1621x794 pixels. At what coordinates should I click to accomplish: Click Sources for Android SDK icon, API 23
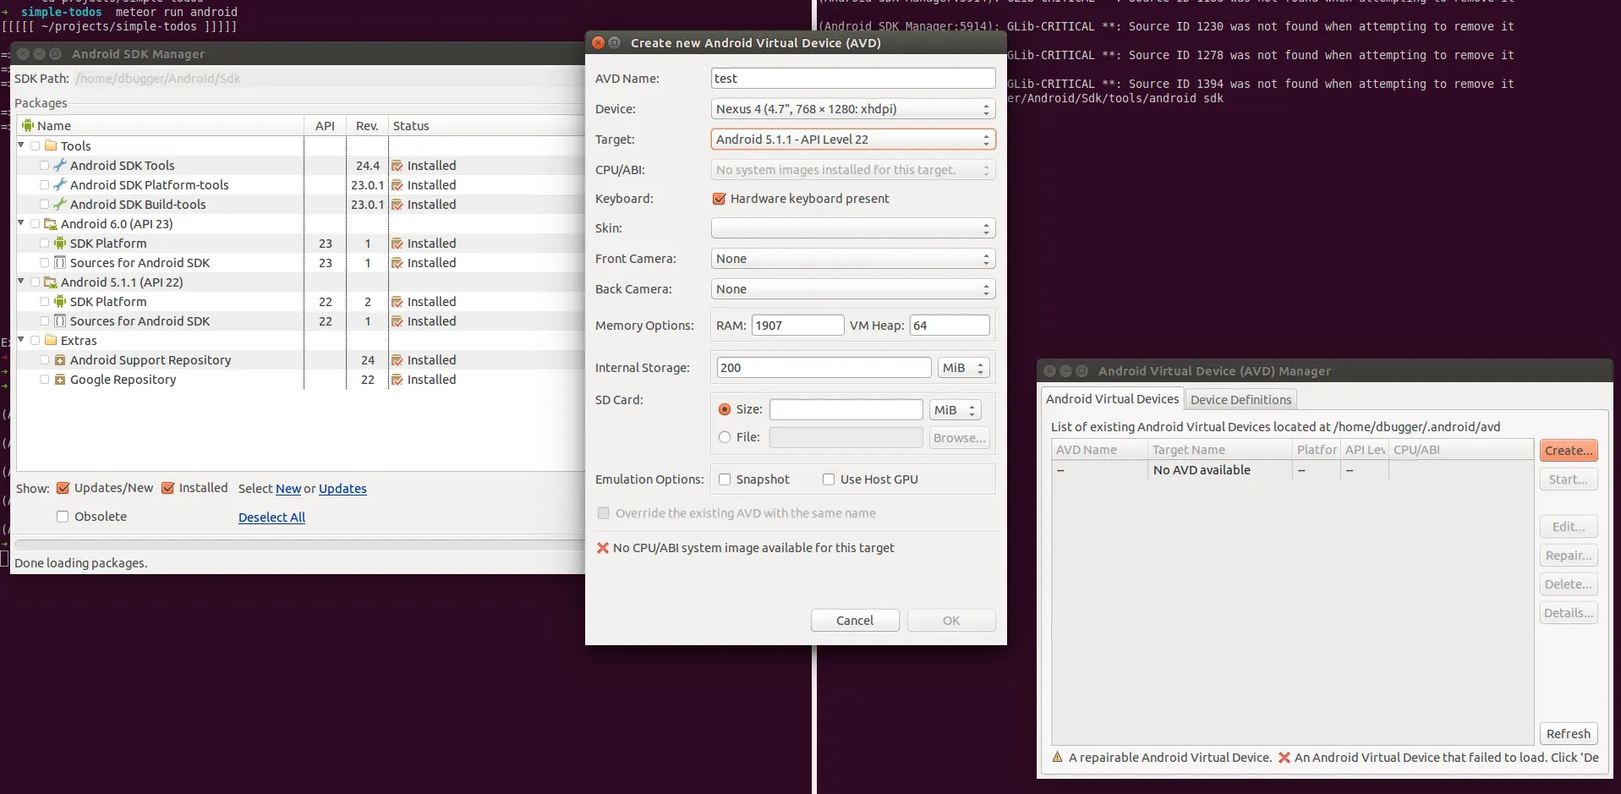(60, 263)
